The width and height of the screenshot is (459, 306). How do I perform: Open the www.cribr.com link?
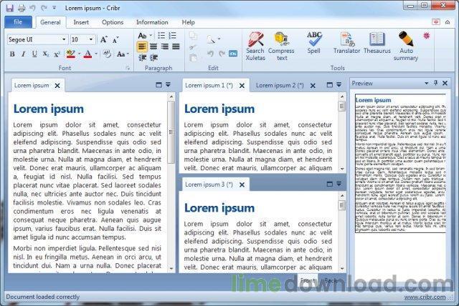pos(425,297)
